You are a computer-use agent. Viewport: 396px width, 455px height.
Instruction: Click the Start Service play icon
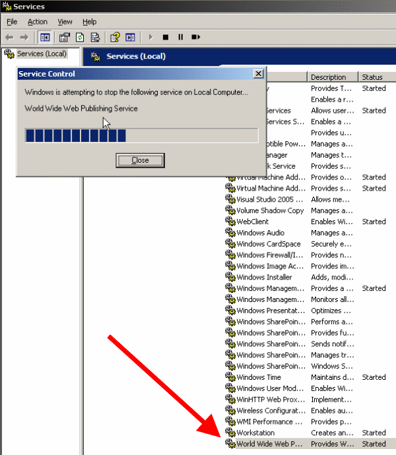coord(150,37)
